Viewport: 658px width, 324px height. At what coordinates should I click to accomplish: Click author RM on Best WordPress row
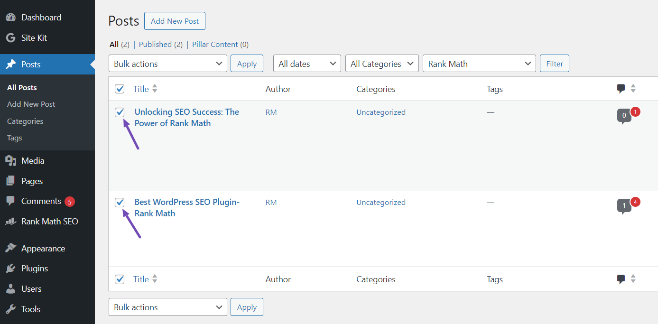(271, 203)
